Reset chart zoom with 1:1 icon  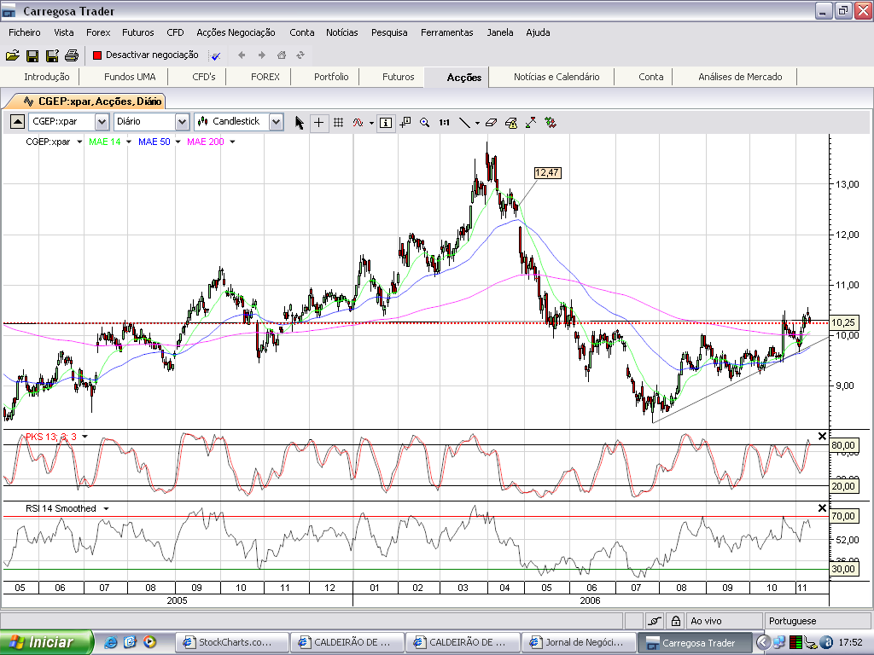click(444, 122)
